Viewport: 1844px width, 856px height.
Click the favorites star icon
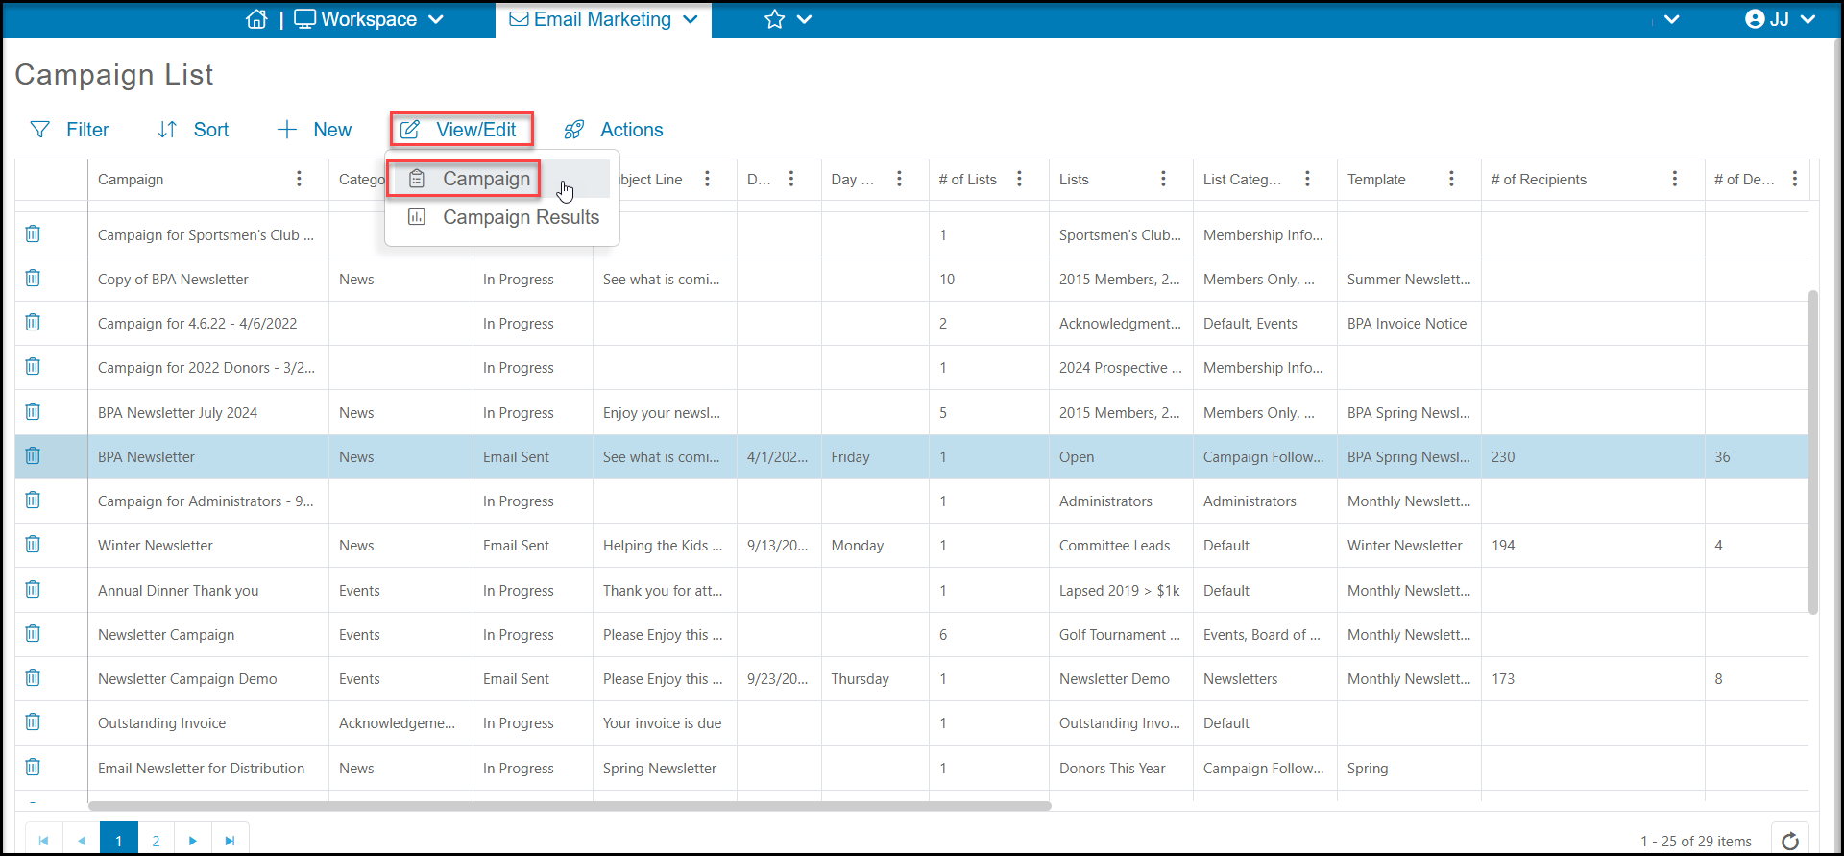(775, 19)
